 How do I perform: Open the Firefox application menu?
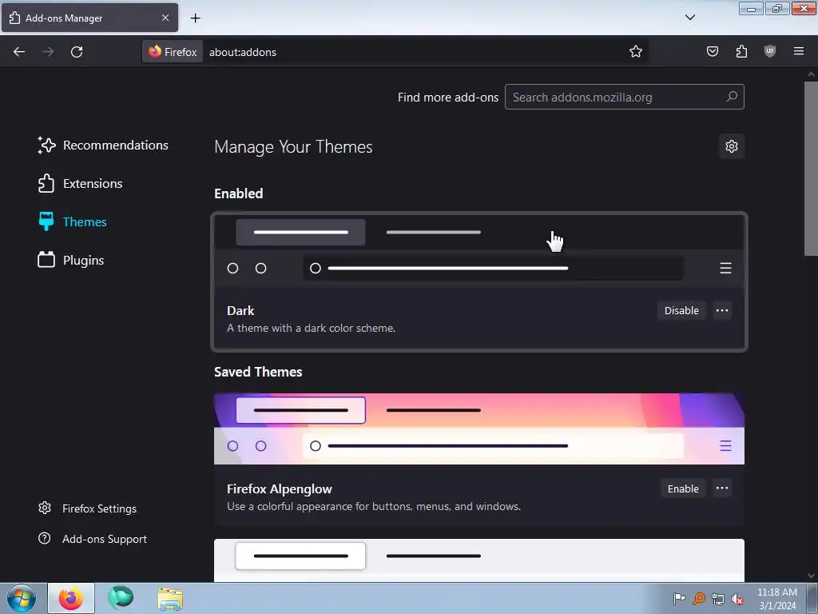(799, 52)
